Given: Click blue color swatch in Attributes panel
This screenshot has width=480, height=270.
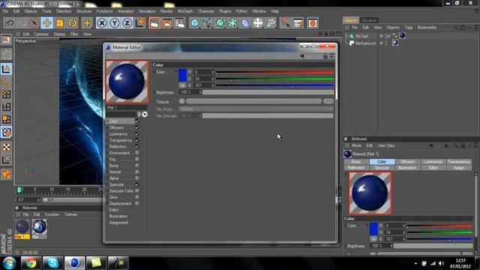Looking at the screenshot, I should (373, 229).
